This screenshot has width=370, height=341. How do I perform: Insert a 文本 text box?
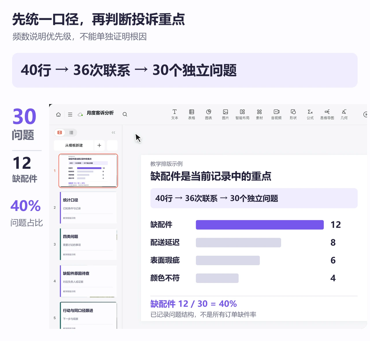tap(175, 114)
